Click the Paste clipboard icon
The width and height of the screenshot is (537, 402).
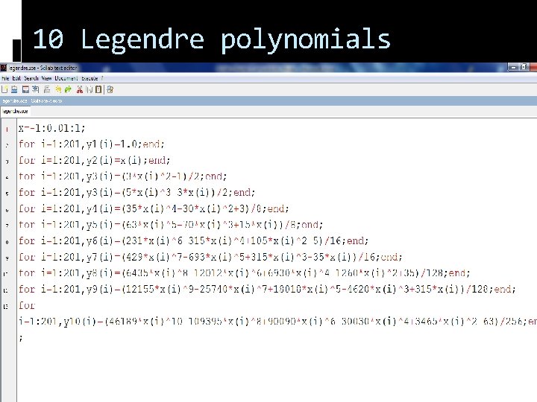(x=98, y=89)
